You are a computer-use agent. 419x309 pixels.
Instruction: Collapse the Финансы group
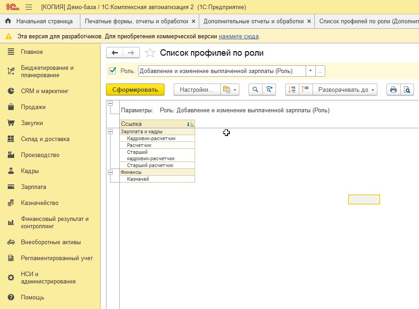point(110,172)
